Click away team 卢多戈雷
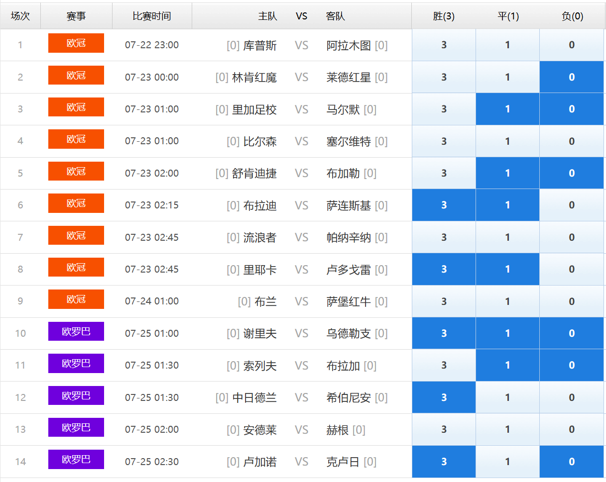Viewport: 606px width, 482px height. pos(349,270)
